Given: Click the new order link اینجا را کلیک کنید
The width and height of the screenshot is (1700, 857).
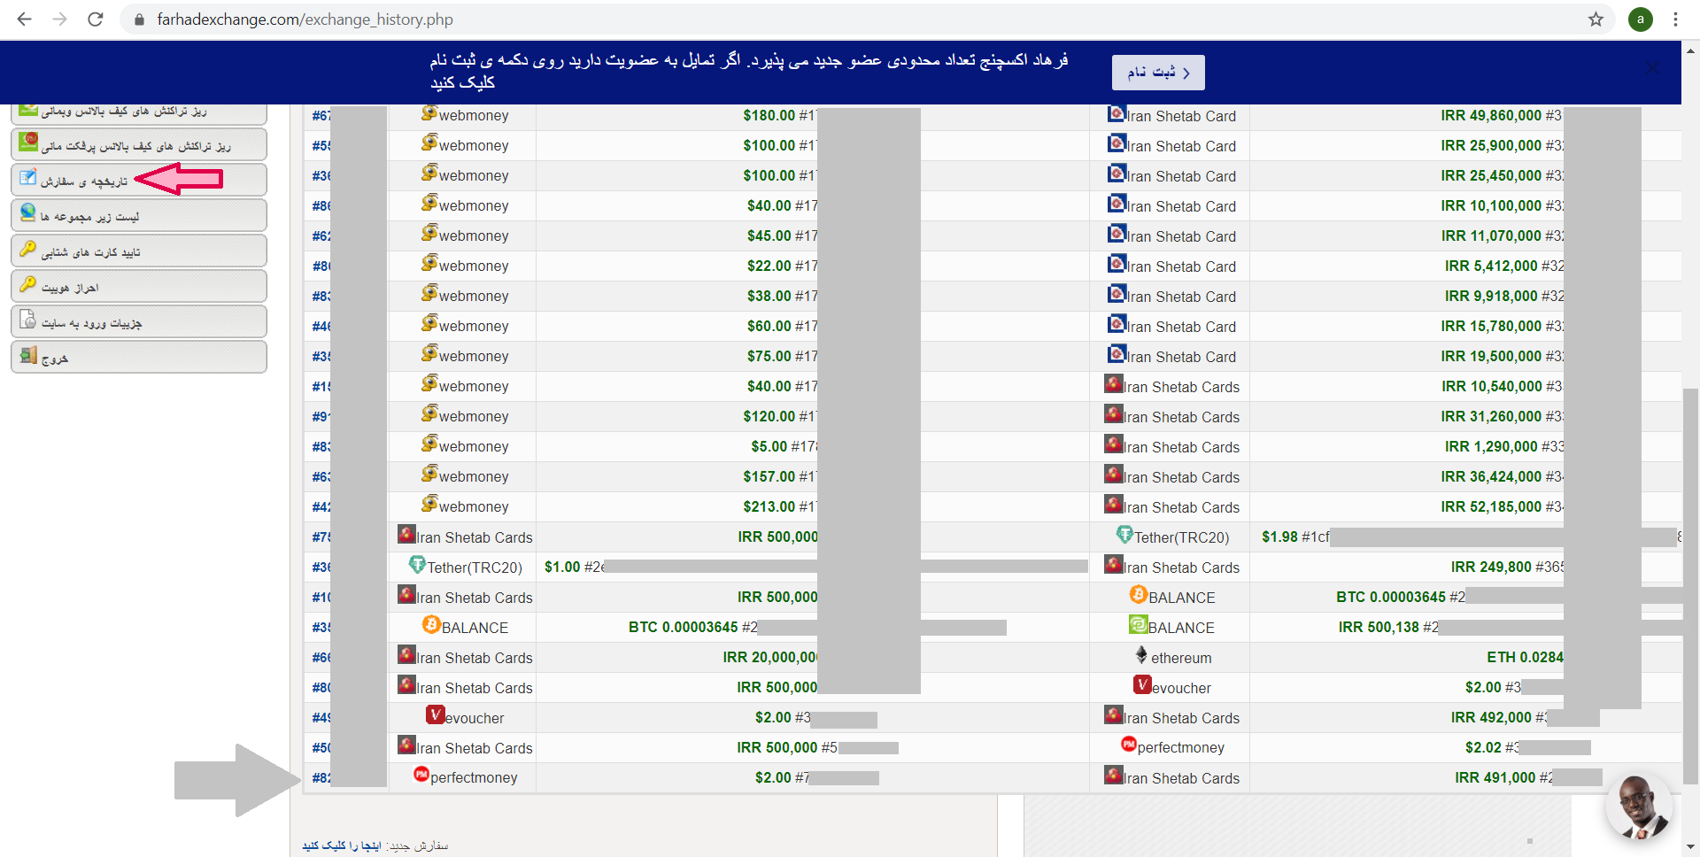Looking at the screenshot, I should coord(342,845).
